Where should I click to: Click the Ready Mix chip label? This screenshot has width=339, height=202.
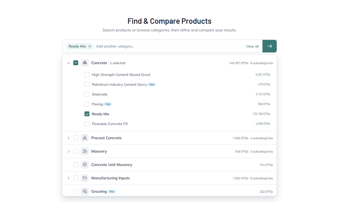coord(77,46)
